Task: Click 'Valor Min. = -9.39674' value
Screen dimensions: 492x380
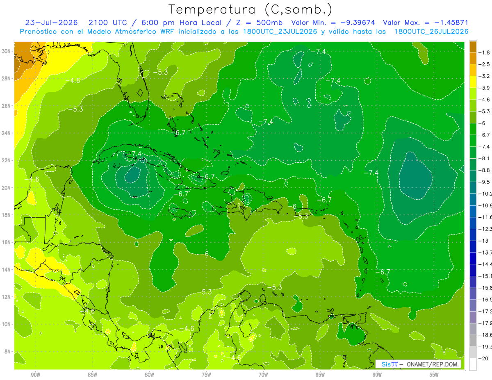Action: pos(333,23)
